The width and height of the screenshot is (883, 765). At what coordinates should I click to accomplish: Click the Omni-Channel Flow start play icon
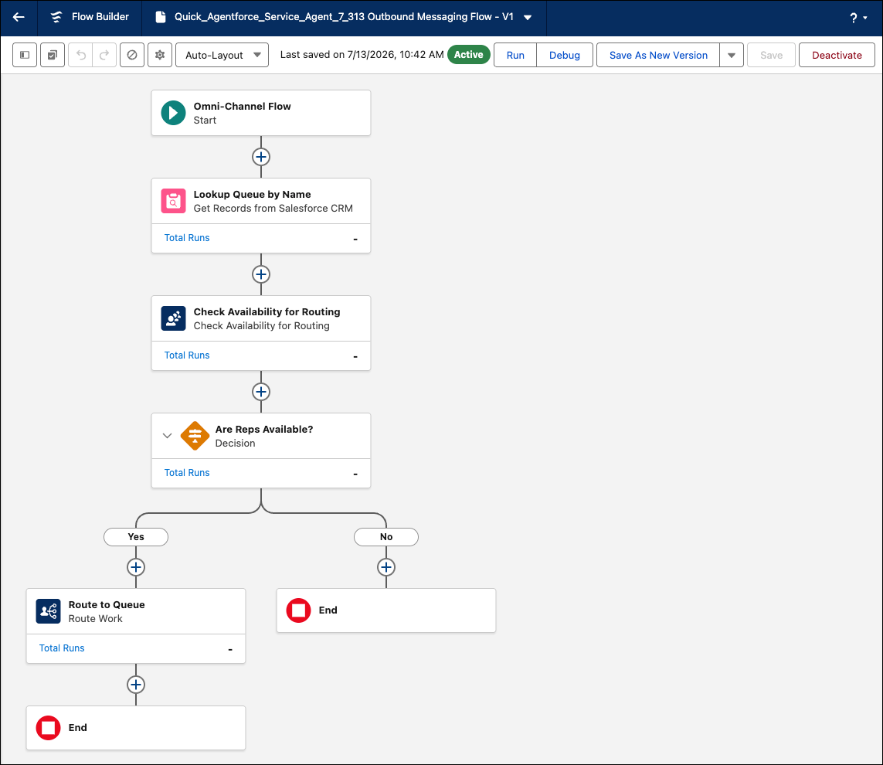(174, 113)
